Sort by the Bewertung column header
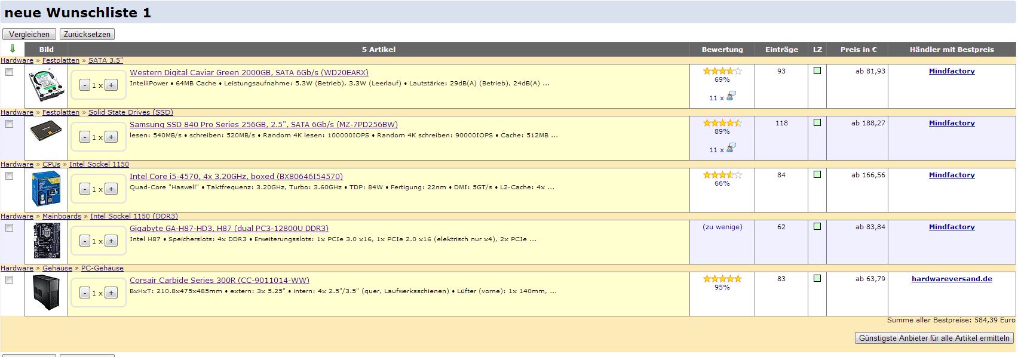 click(x=722, y=50)
